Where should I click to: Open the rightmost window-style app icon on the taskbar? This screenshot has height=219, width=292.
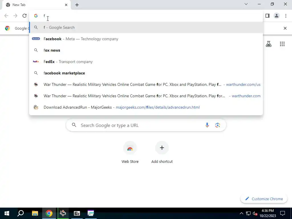pos(91,213)
